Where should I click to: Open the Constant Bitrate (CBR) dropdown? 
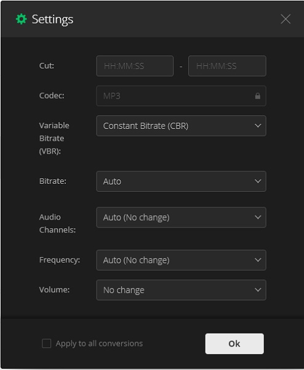click(181, 126)
